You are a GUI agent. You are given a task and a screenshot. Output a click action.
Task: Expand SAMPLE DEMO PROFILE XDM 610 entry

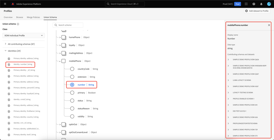[x=228, y=105]
